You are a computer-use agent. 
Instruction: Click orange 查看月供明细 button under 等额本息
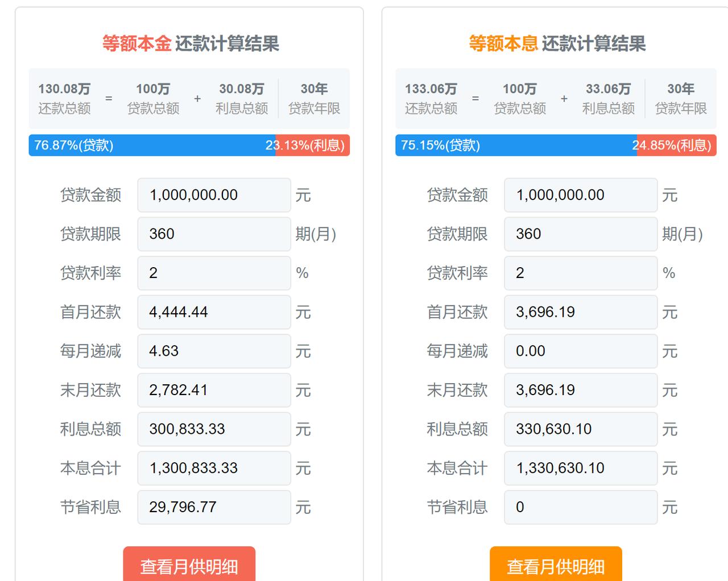click(556, 566)
